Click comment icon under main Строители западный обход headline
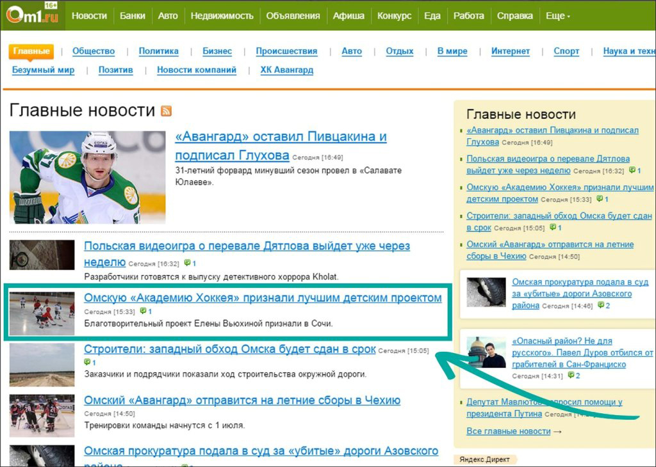Viewport: 656px width, 467px height. pyautogui.click(x=87, y=361)
